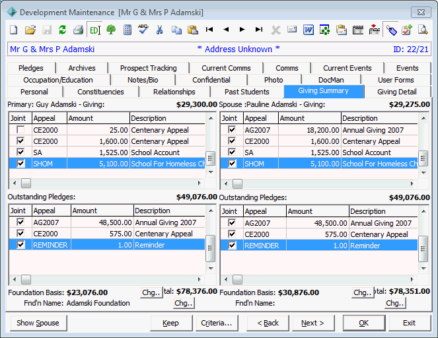Image resolution: width=438 pixels, height=338 pixels.
Task: Click Chg.. beside Foundation Basis $23,076.00
Action: click(151, 292)
